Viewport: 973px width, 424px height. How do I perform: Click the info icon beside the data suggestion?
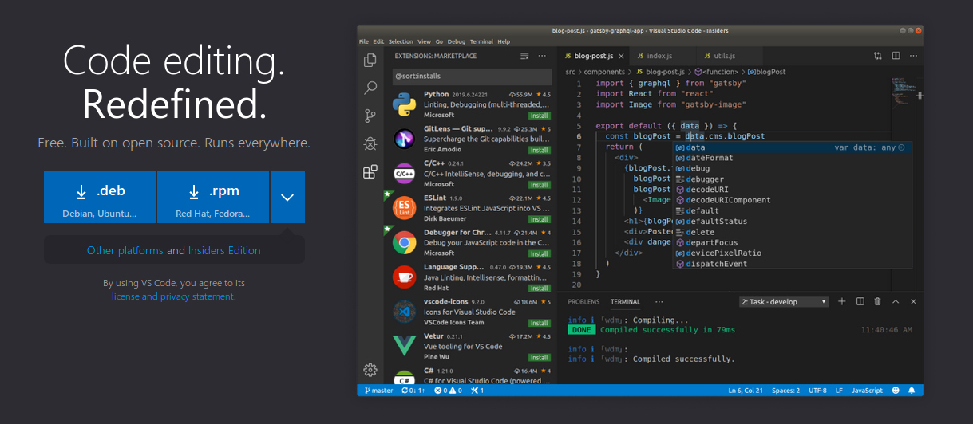click(902, 147)
